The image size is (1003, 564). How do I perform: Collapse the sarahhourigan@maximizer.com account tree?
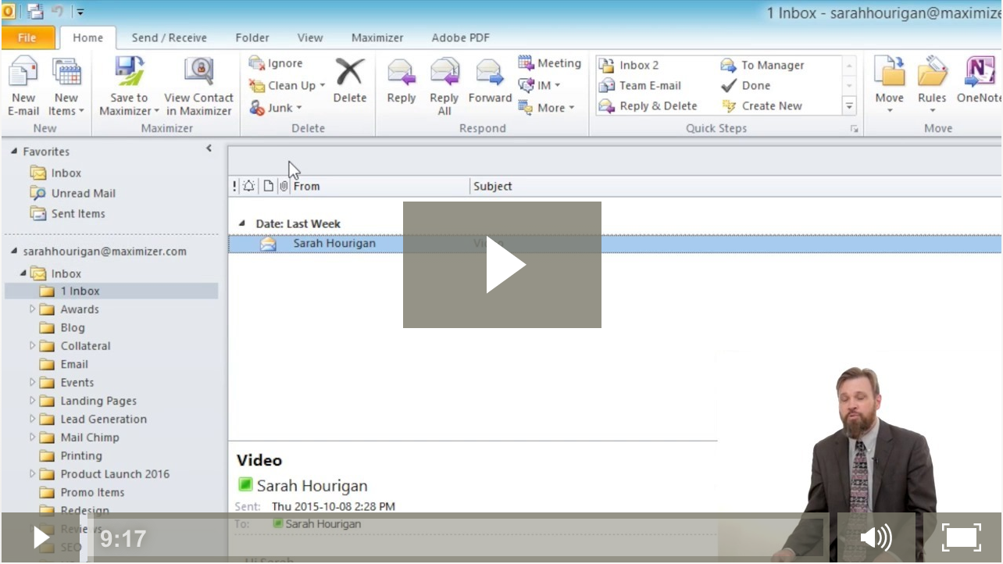pos(14,251)
